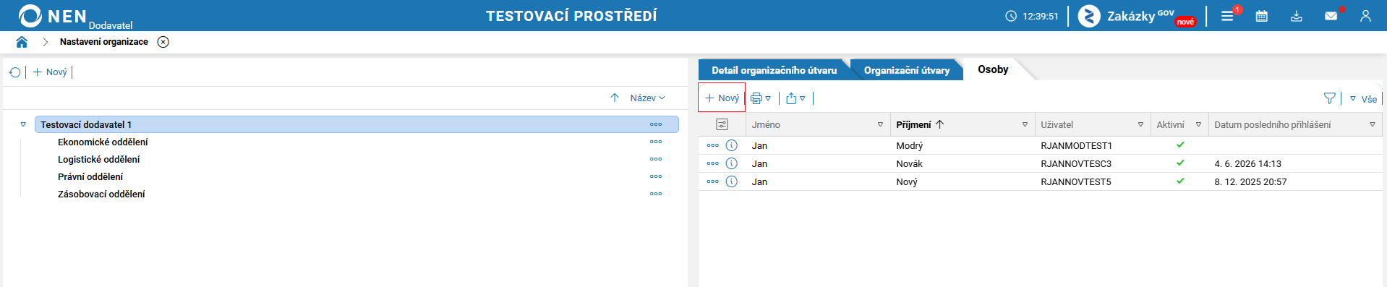Open the print icon menu
The image size is (1387, 287).
(x=761, y=98)
